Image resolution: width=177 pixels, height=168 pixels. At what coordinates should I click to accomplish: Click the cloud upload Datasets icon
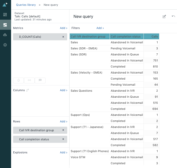(5, 35)
